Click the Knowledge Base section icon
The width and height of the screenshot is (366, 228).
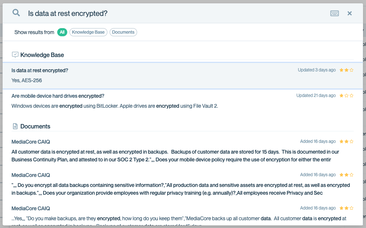(15, 55)
